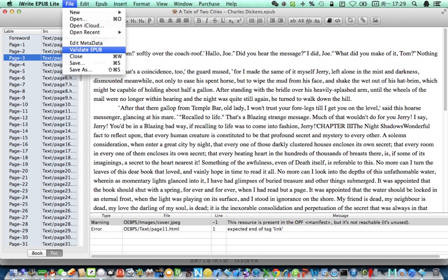448x280 pixels.
Task: Choose Open iCloud… from File menu
Action: pyautogui.click(x=94, y=25)
